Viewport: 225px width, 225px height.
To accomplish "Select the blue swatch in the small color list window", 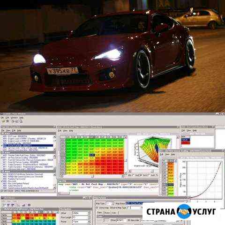I will click(186, 140).
